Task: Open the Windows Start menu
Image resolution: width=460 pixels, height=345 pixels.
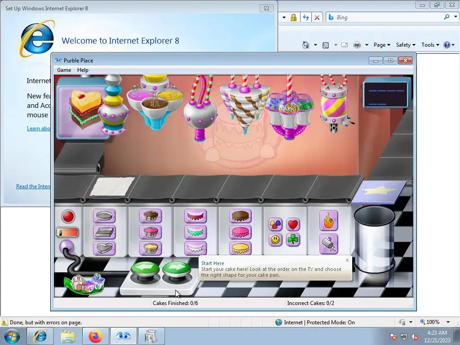Action: click(x=12, y=336)
